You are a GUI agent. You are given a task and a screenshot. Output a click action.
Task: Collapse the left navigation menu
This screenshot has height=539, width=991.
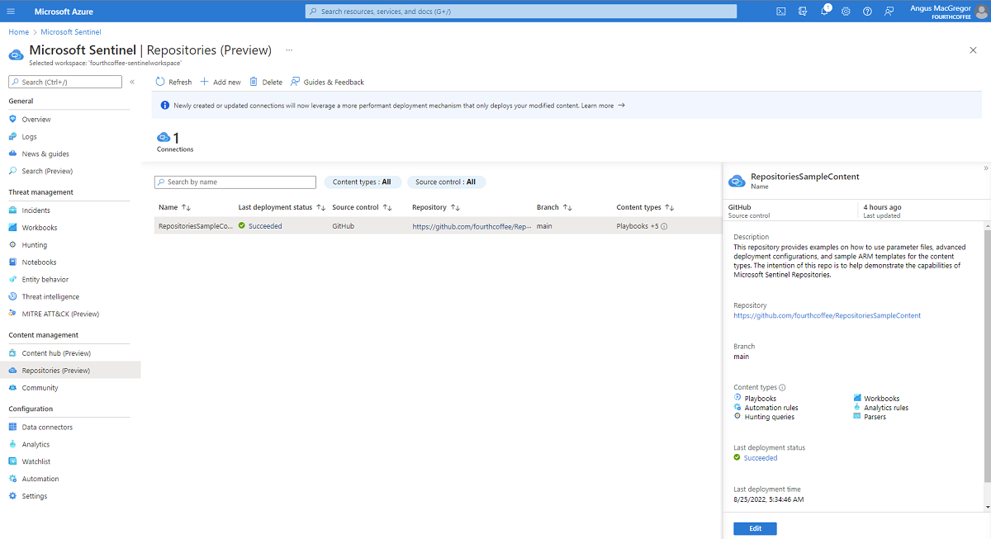[132, 82]
